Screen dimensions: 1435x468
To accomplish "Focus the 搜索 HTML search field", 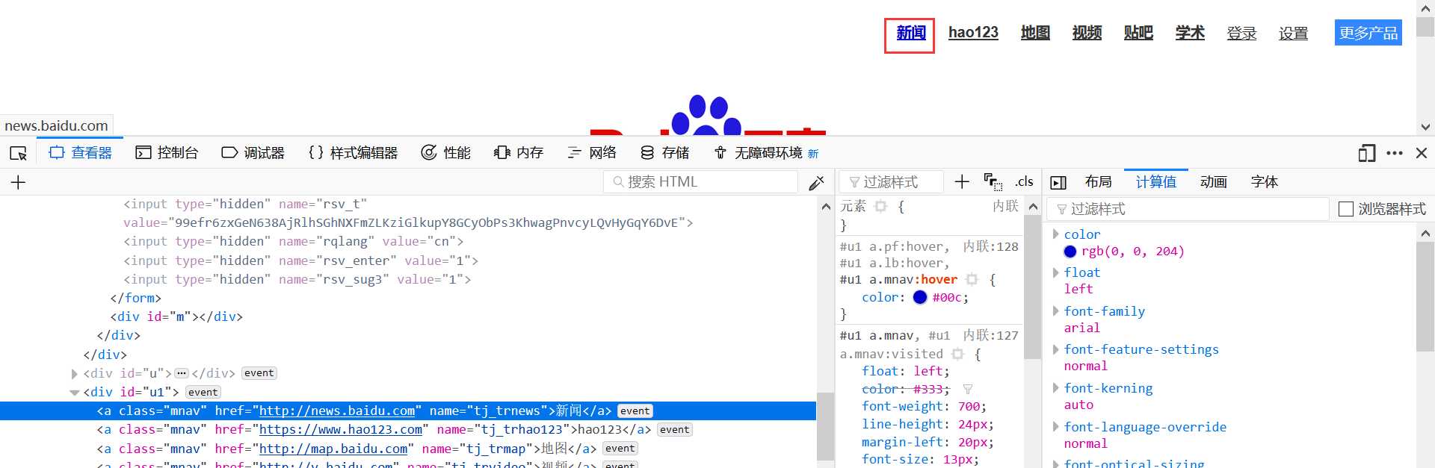I will click(x=701, y=182).
